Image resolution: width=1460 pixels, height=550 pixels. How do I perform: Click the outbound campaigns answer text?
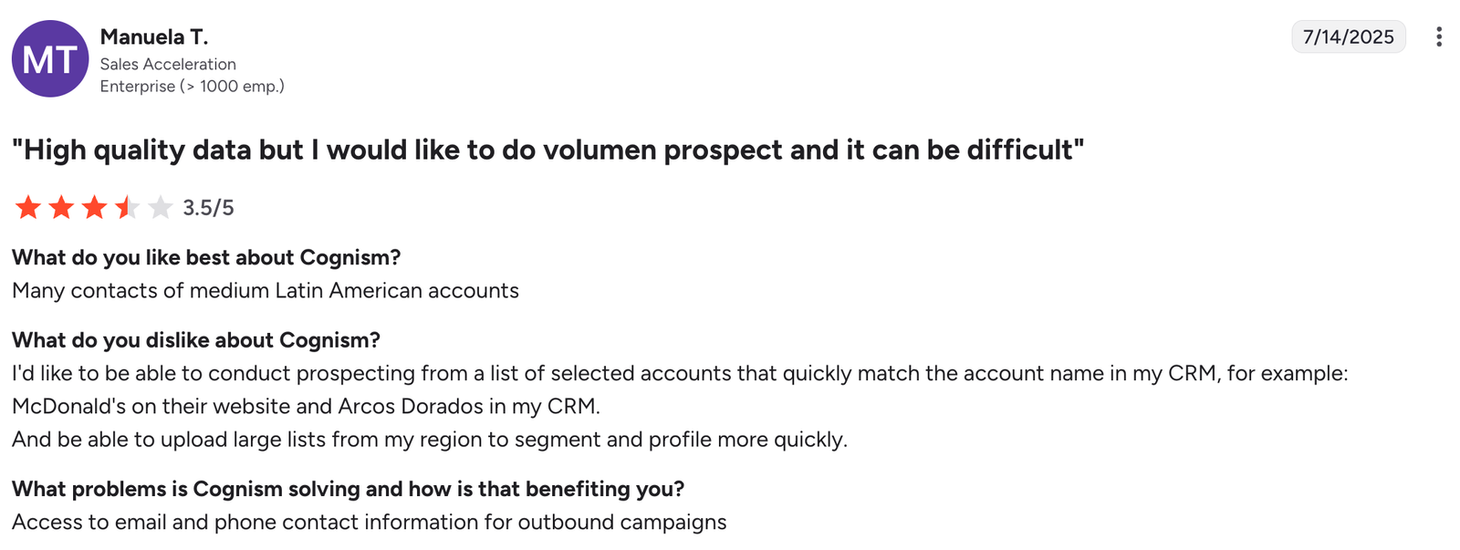370,523
